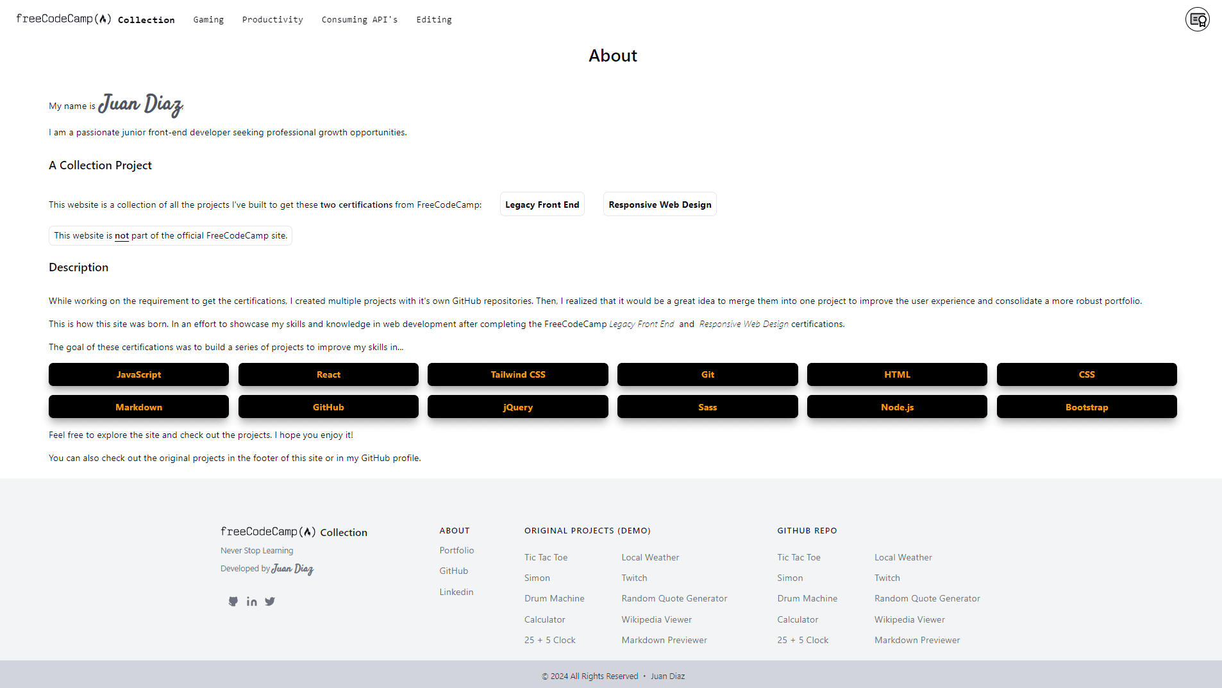Select the CSS skill badge
Image resolution: width=1222 pixels, height=688 pixels.
coord(1087,374)
